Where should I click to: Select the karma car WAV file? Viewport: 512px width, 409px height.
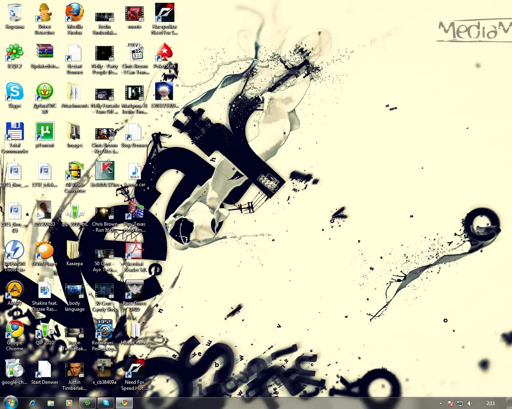pos(134,173)
